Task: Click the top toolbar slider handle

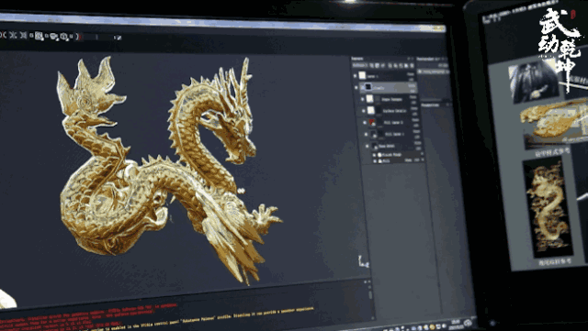Action: click(x=96, y=37)
